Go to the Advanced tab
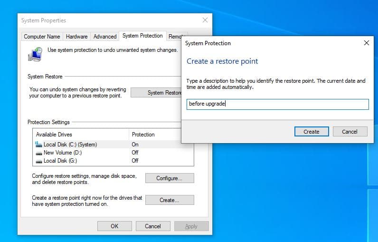 pyautogui.click(x=105, y=37)
